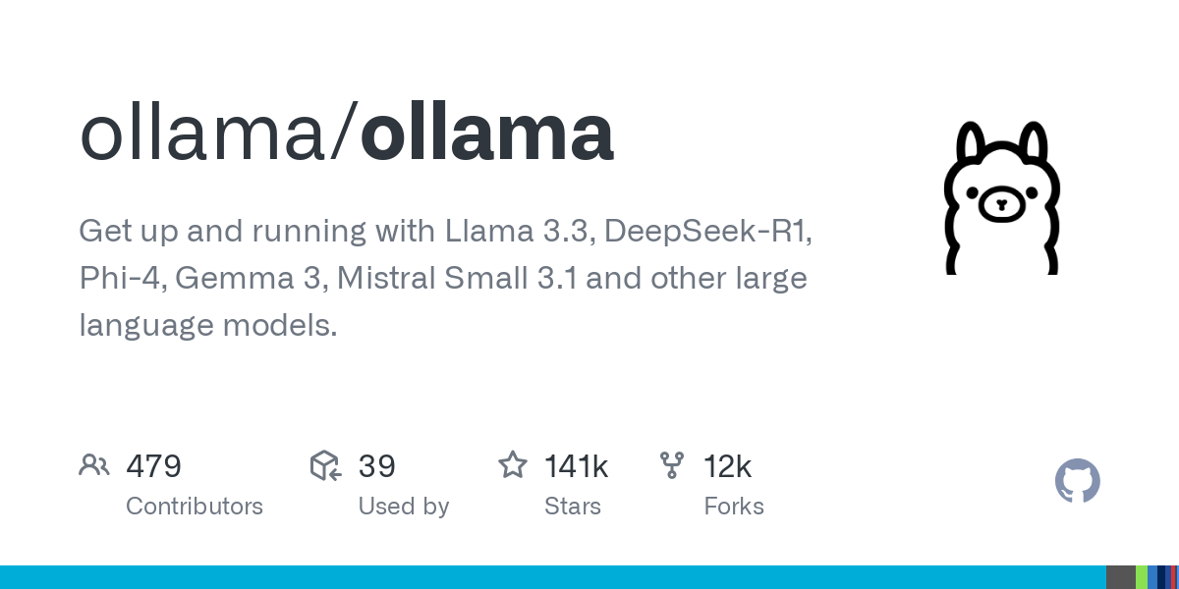The image size is (1179, 589).
Task: Click the GitHub Octocat logo
Action: click(1078, 481)
